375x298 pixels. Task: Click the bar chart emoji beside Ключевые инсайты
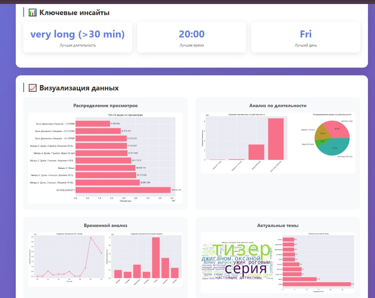(x=33, y=13)
